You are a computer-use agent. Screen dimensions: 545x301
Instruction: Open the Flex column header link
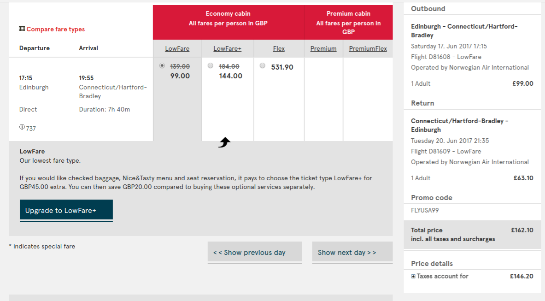(x=279, y=49)
